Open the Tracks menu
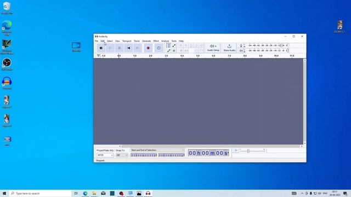 [137, 41]
